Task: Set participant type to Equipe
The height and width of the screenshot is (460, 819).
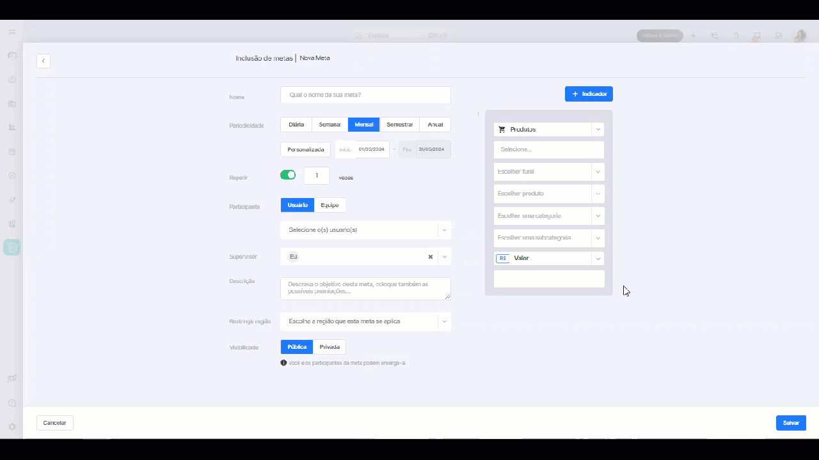Action: [x=330, y=205]
